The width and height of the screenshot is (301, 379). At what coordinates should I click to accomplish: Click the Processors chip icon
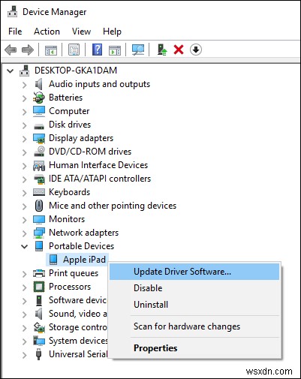[39, 287]
